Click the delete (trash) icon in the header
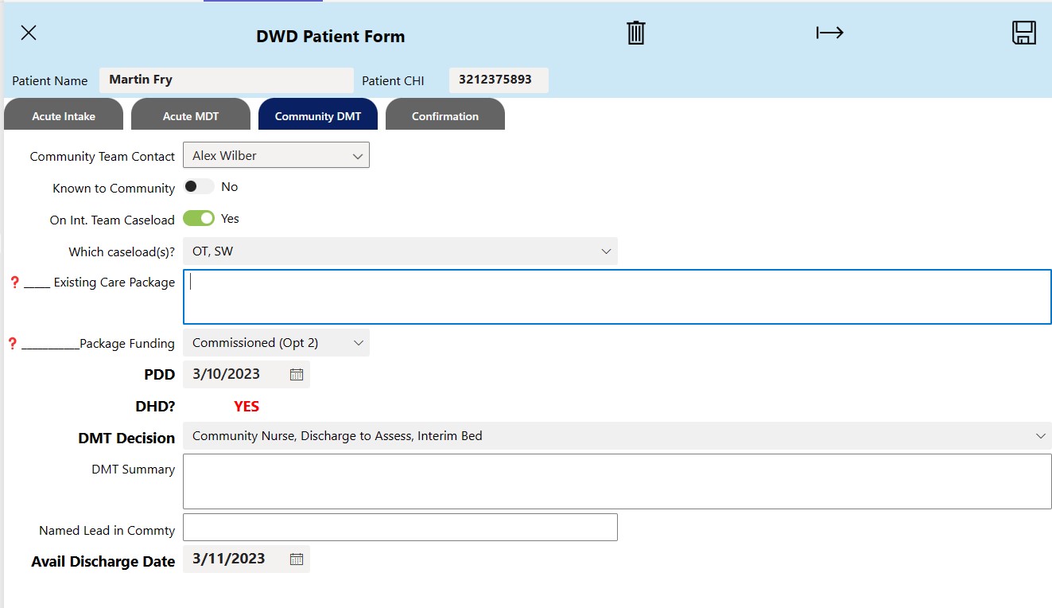The height and width of the screenshot is (608, 1052). (635, 33)
